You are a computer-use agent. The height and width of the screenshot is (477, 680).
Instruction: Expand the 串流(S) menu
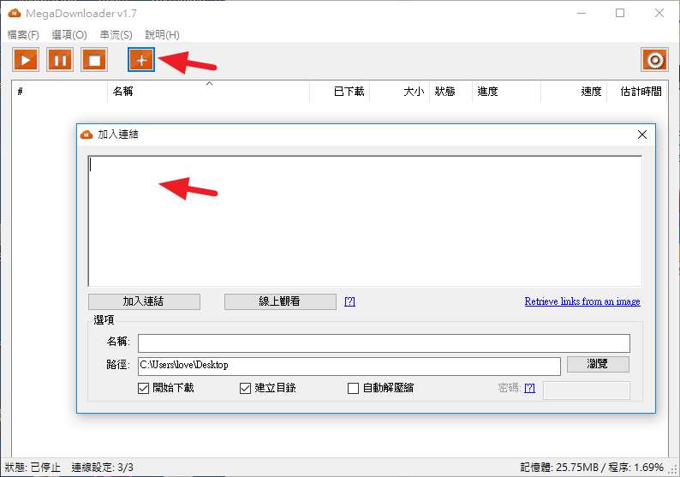(116, 35)
